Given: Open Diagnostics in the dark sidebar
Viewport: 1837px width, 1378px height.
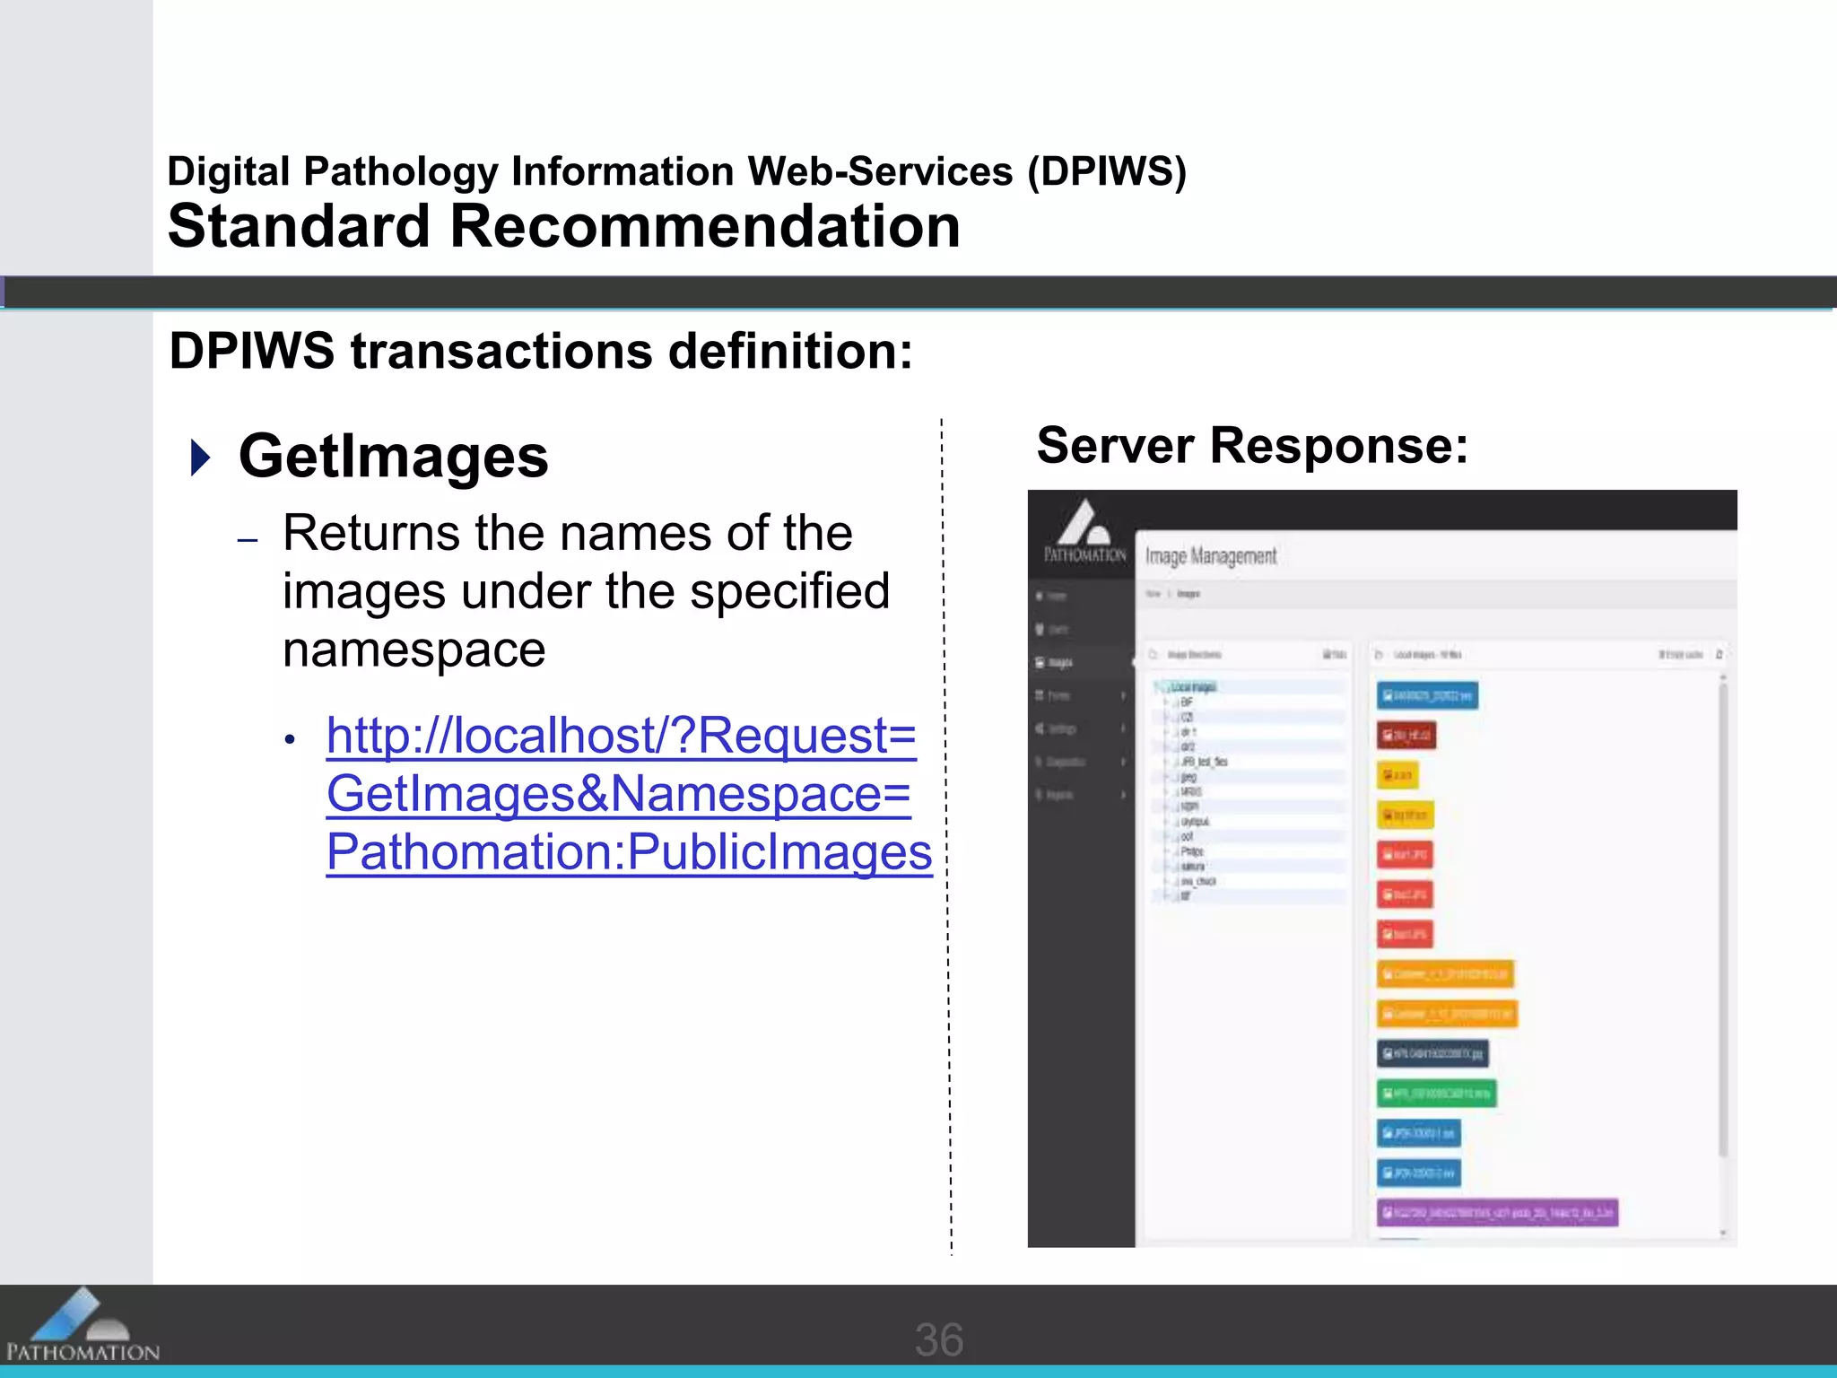Looking at the screenshot, I should 1060,762.
